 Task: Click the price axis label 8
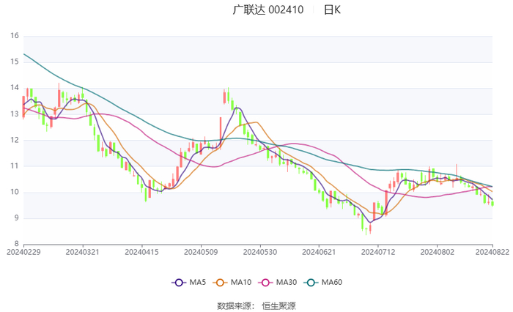click(x=16, y=244)
